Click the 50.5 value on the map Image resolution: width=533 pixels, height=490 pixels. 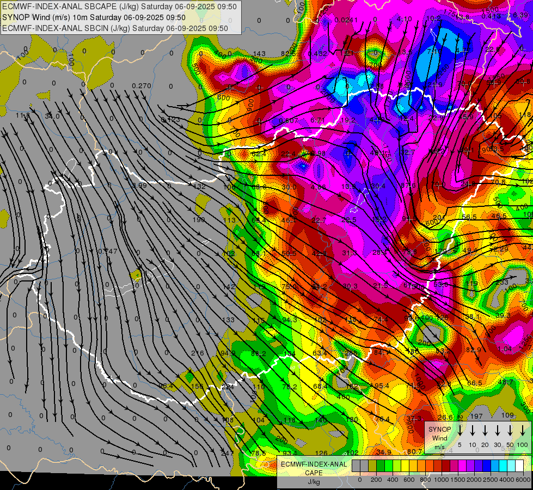click(x=289, y=253)
